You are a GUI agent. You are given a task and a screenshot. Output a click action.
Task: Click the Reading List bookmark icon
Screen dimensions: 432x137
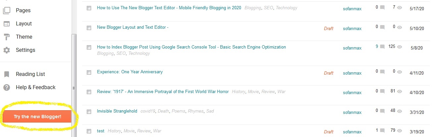[7, 74]
